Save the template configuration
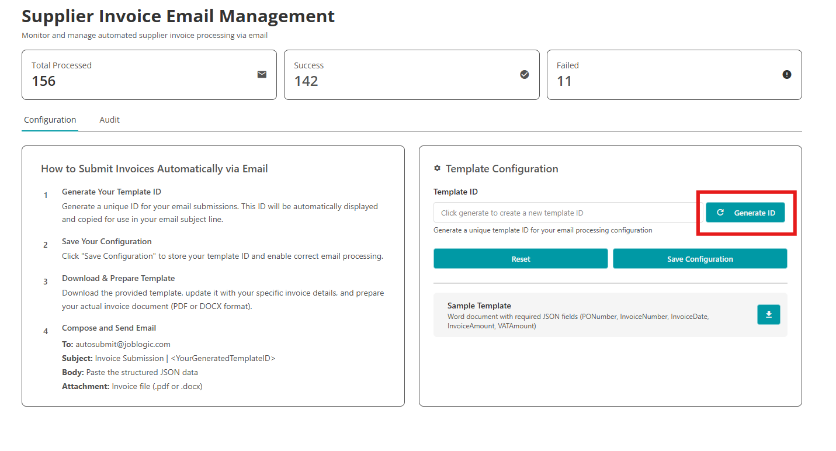This screenshot has width=836, height=451. pyautogui.click(x=700, y=259)
